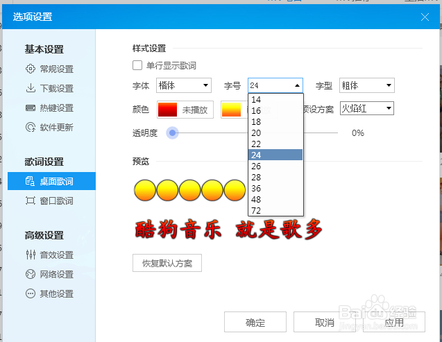The width and height of the screenshot is (442, 342).
Task: Open the 预设方案 dropdown showing 火焰红
Action: 367,108
